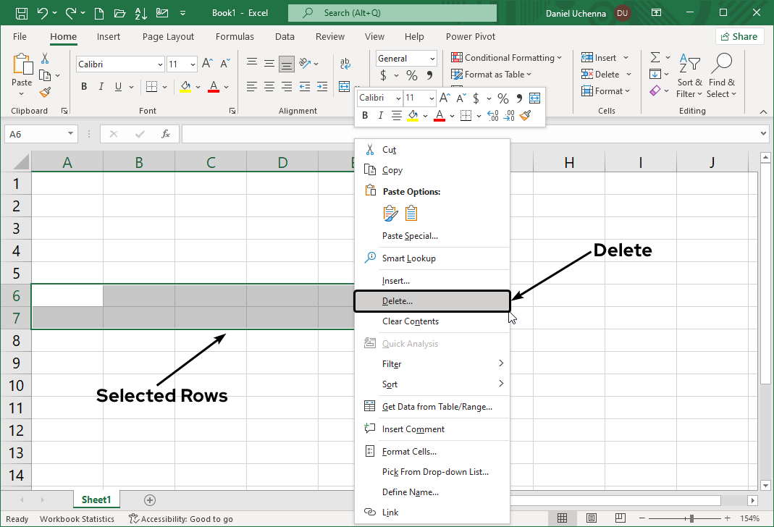Choose Delete... from the context menu
The height and width of the screenshot is (527, 774).
(397, 301)
